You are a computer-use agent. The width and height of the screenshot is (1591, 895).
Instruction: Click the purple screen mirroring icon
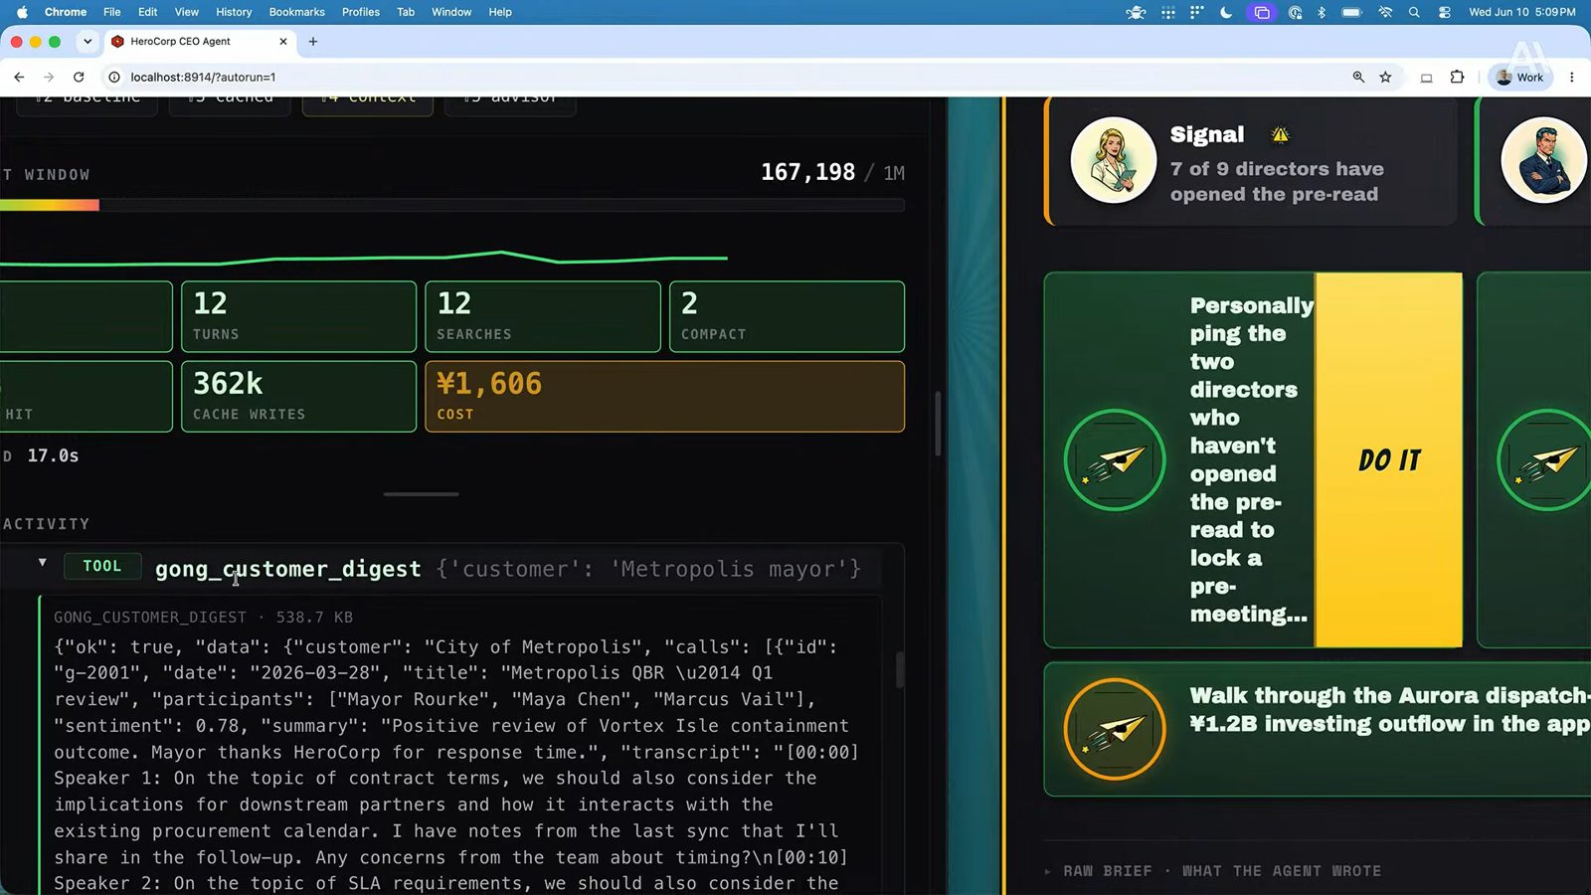coord(1262,12)
